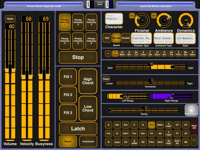Select the dash key button in key row

coord(108,53)
